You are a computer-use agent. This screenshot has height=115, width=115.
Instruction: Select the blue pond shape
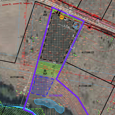click(x=49, y=106)
